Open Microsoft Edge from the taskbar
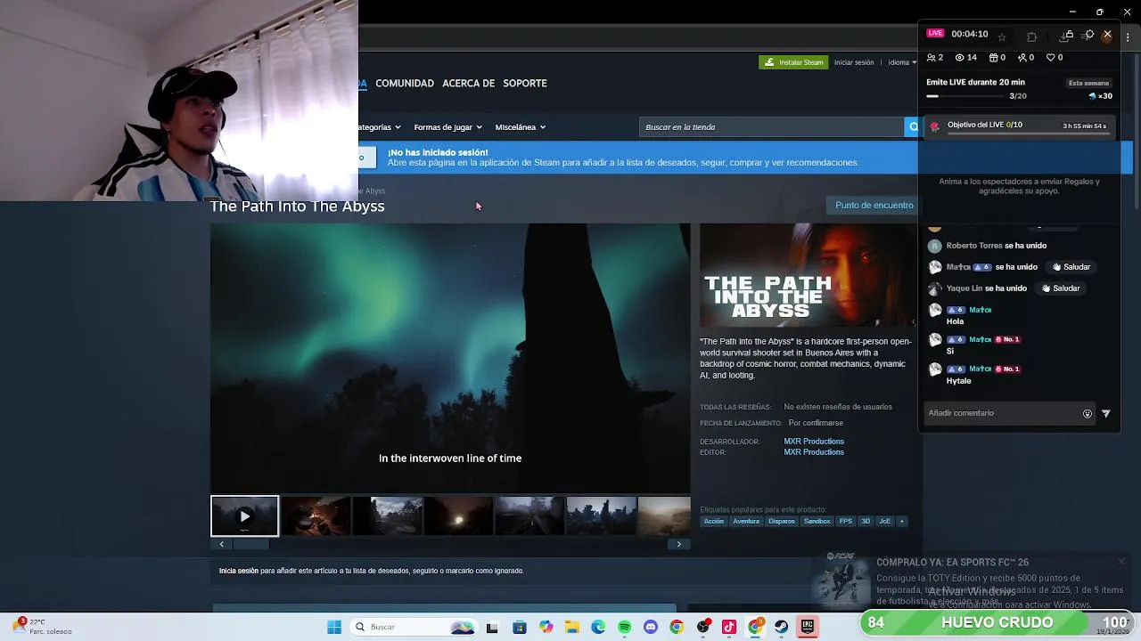Image resolution: width=1141 pixels, height=641 pixels. tap(598, 627)
